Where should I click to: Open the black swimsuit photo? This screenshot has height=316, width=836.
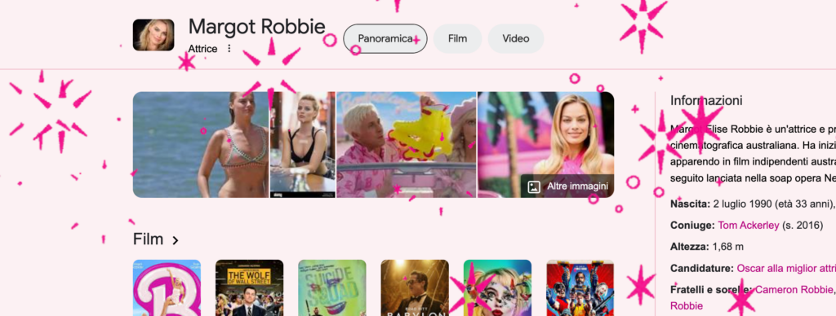coord(303,145)
